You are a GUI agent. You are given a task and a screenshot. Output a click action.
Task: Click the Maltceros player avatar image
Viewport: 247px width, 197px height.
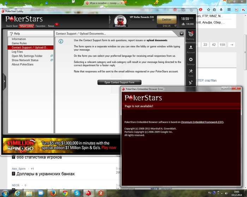120,21
